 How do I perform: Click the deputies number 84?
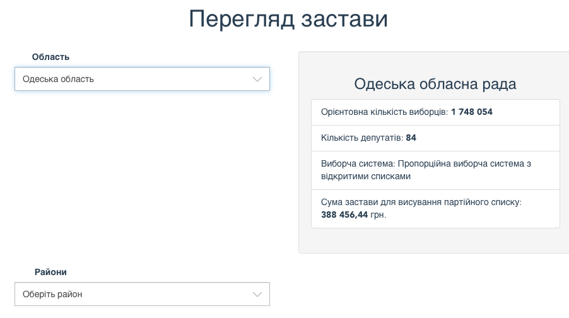tap(411, 138)
